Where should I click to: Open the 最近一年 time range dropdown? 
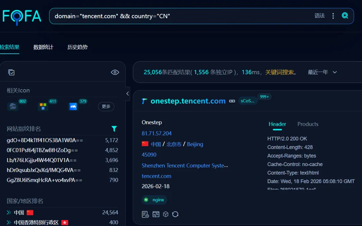[322, 72]
